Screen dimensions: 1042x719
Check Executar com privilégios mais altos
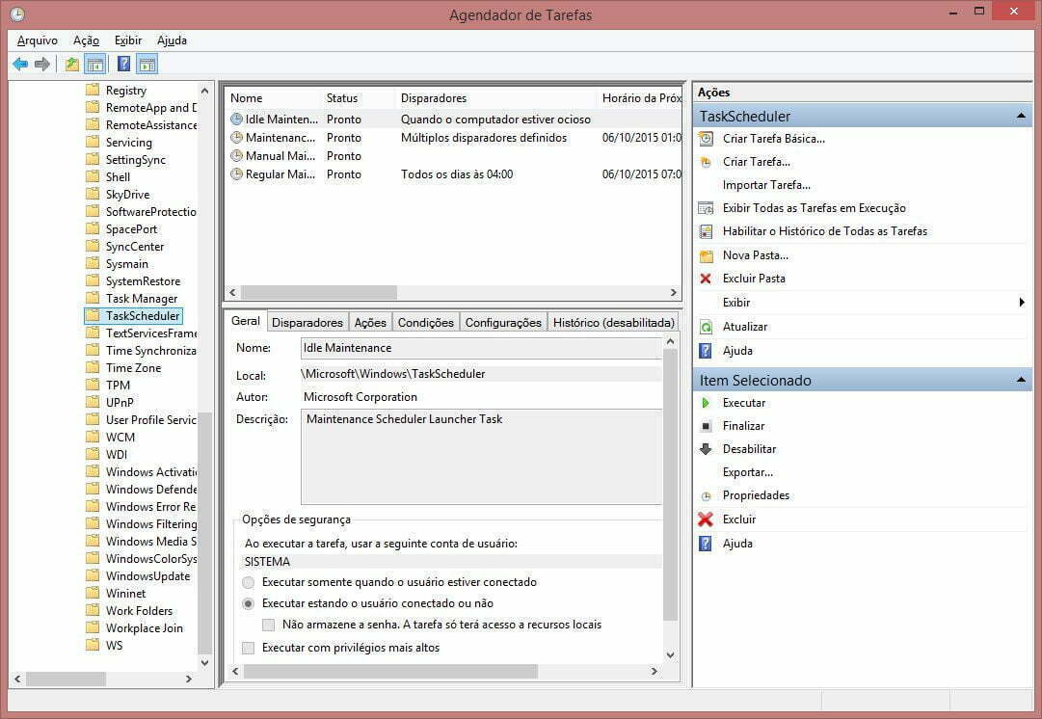(249, 648)
